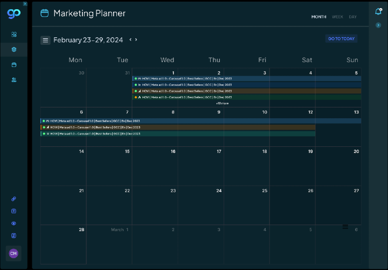Switch to the DAY view tab
The image size is (388, 270).
pyautogui.click(x=352, y=17)
